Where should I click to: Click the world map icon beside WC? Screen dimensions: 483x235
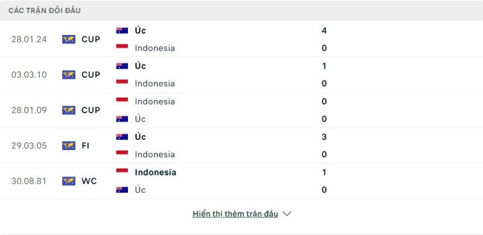pos(69,181)
